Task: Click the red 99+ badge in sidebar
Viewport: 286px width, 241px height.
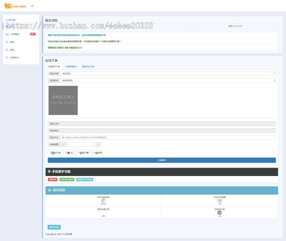Action: pos(33,34)
